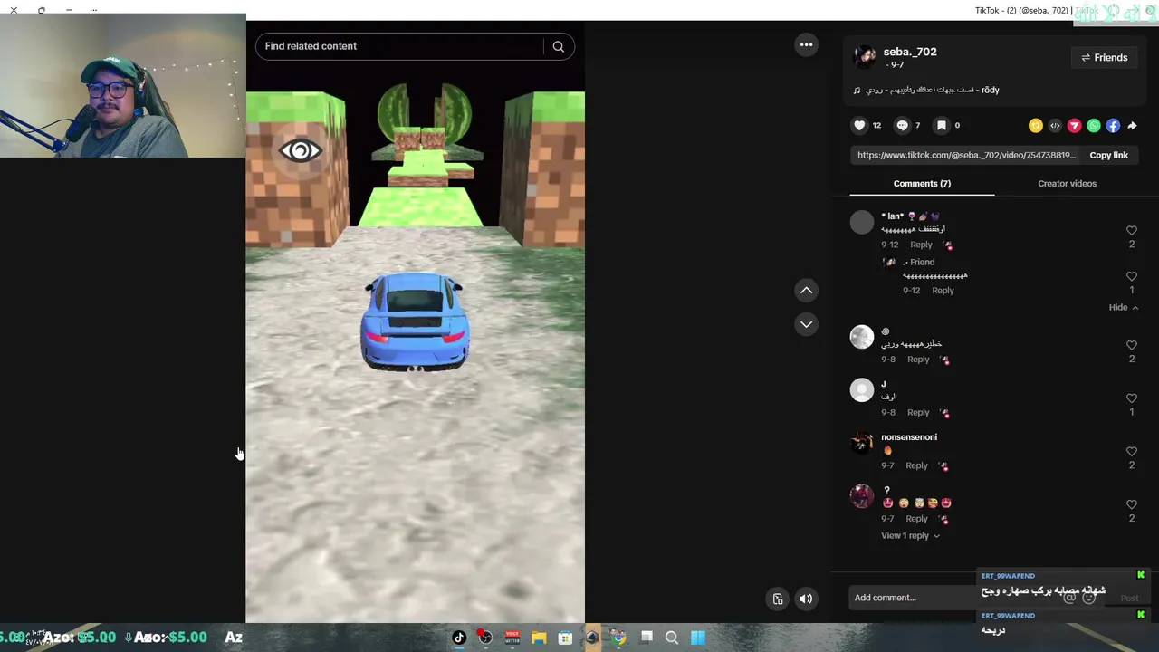Like the video with the heart icon
Screen dimensions: 1159x652
[859, 125]
